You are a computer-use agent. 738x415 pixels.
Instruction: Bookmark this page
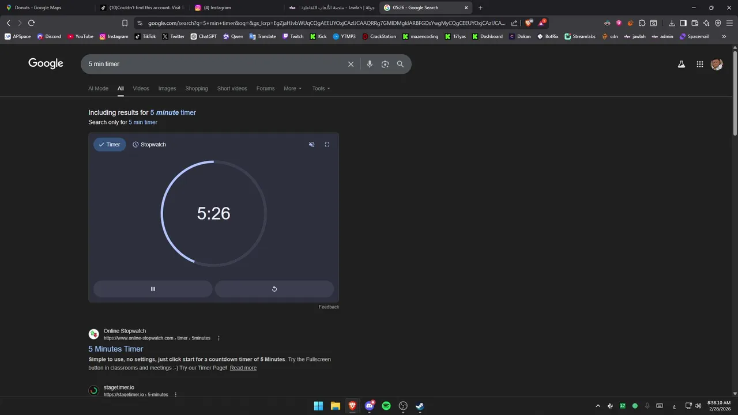[125, 23]
